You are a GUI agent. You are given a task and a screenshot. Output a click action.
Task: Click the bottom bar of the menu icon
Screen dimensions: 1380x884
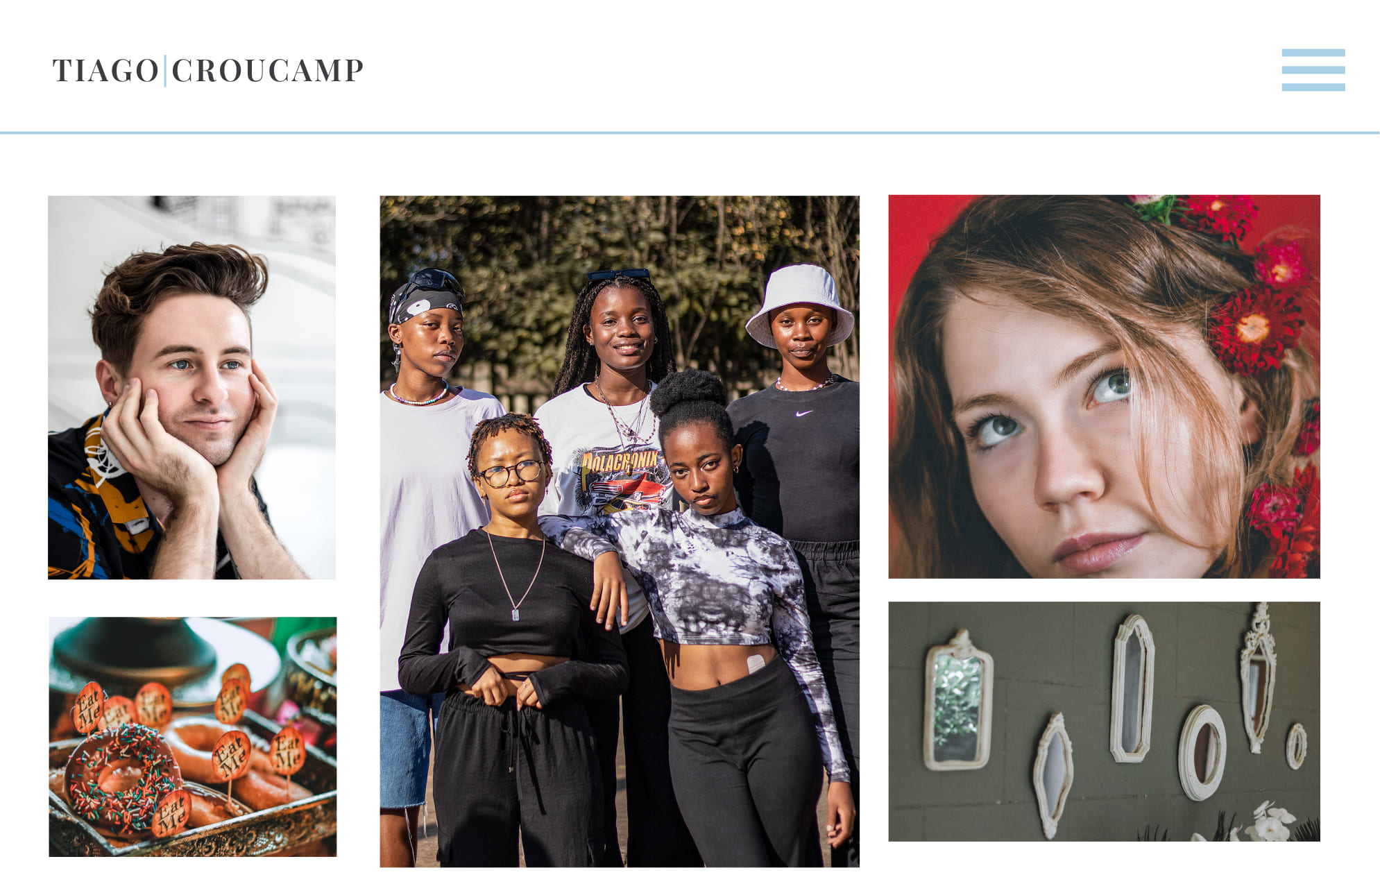point(1313,87)
